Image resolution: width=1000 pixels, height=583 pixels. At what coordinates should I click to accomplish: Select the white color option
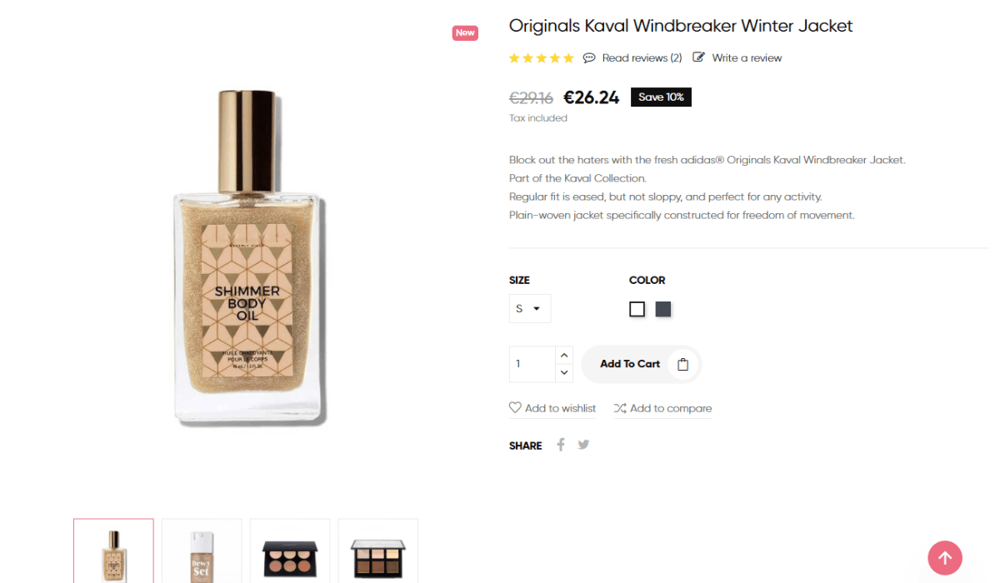click(637, 309)
